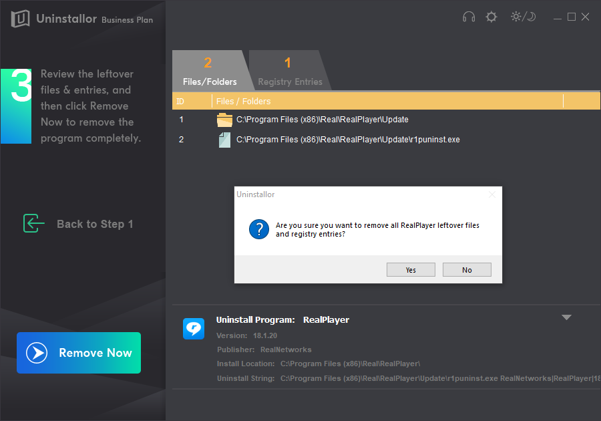Click the Publisher RealNetworks text
Image resolution: width=601 pixels, height=421 pixels.
(264, 349)
